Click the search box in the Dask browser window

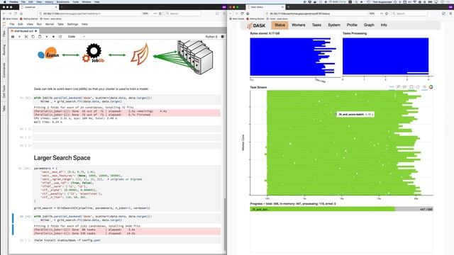pyautogui.click(x=409, y=13)
